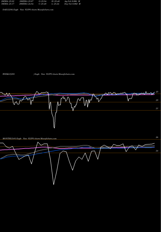Click the weekly price line's right end
The width and height of the screenshot is (161, 232).
[155, 92]
